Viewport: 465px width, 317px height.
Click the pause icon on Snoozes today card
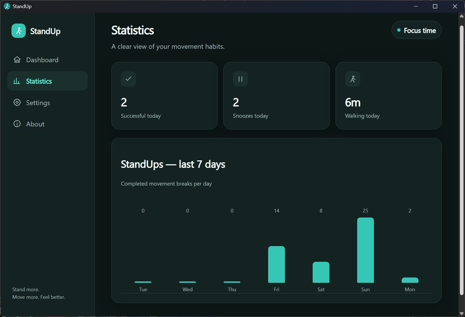click(241, 79)
